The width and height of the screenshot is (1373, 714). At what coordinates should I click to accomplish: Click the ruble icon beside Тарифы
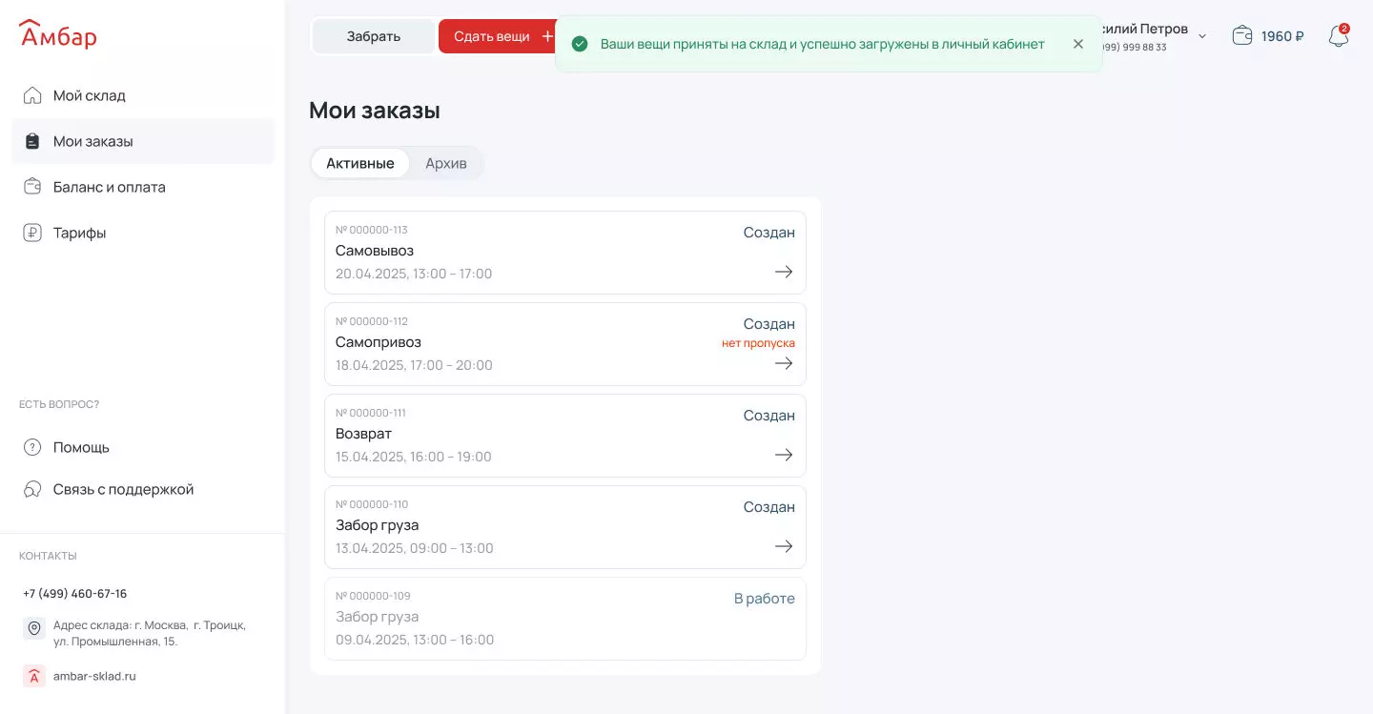click(x=32, y=233)
